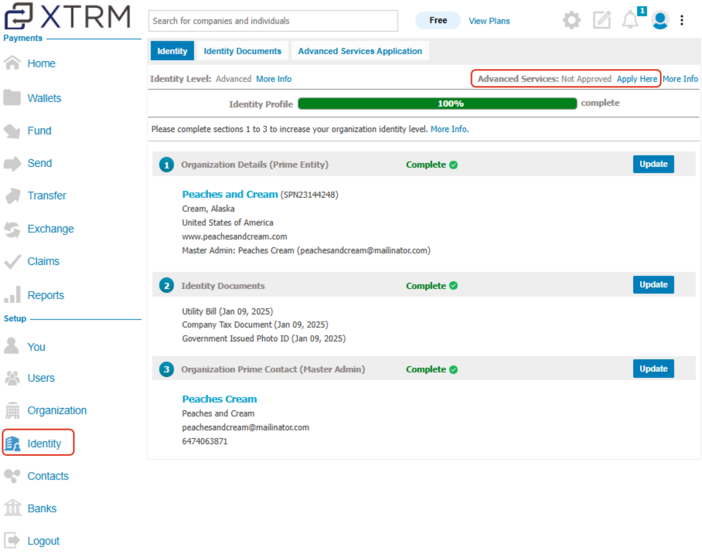Viewport: 702px width, 554px height.
Task: Click the Contacts icon
Action: pyautogui.click(x=12, y=476)
